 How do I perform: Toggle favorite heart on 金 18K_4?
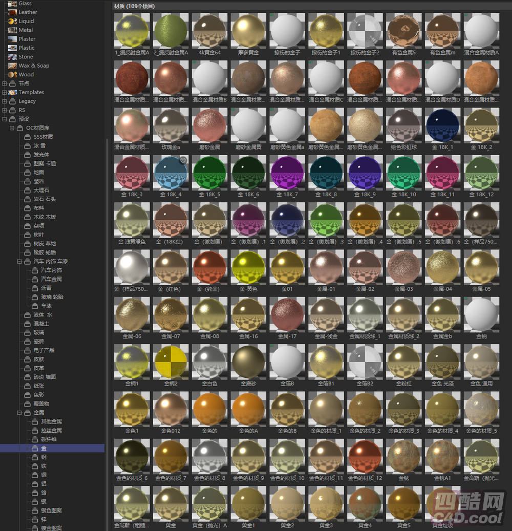click(183, 160)
